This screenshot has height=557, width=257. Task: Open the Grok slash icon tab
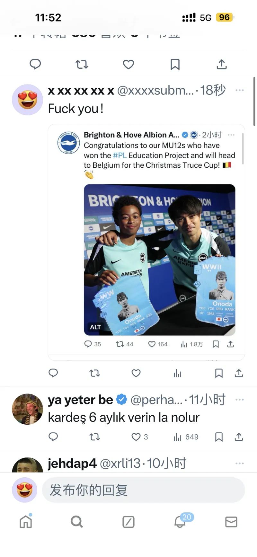(x=128, y=522)
